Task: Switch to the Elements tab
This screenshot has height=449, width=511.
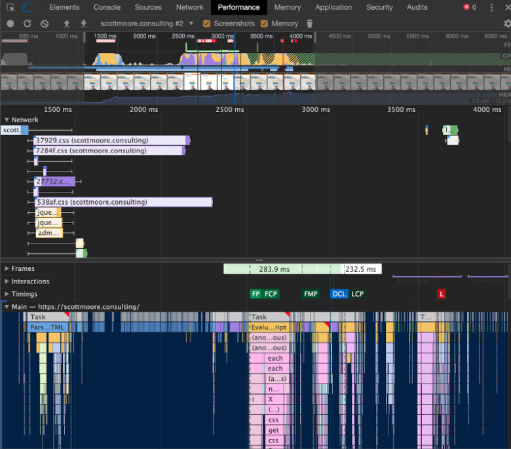Action: [64, 7]
